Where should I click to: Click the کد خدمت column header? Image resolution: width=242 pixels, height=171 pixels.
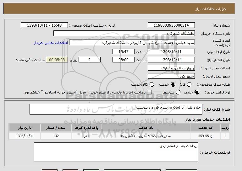point(205,128)
